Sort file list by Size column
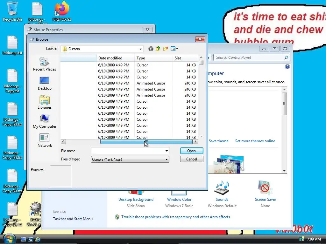 pos(185,58)
